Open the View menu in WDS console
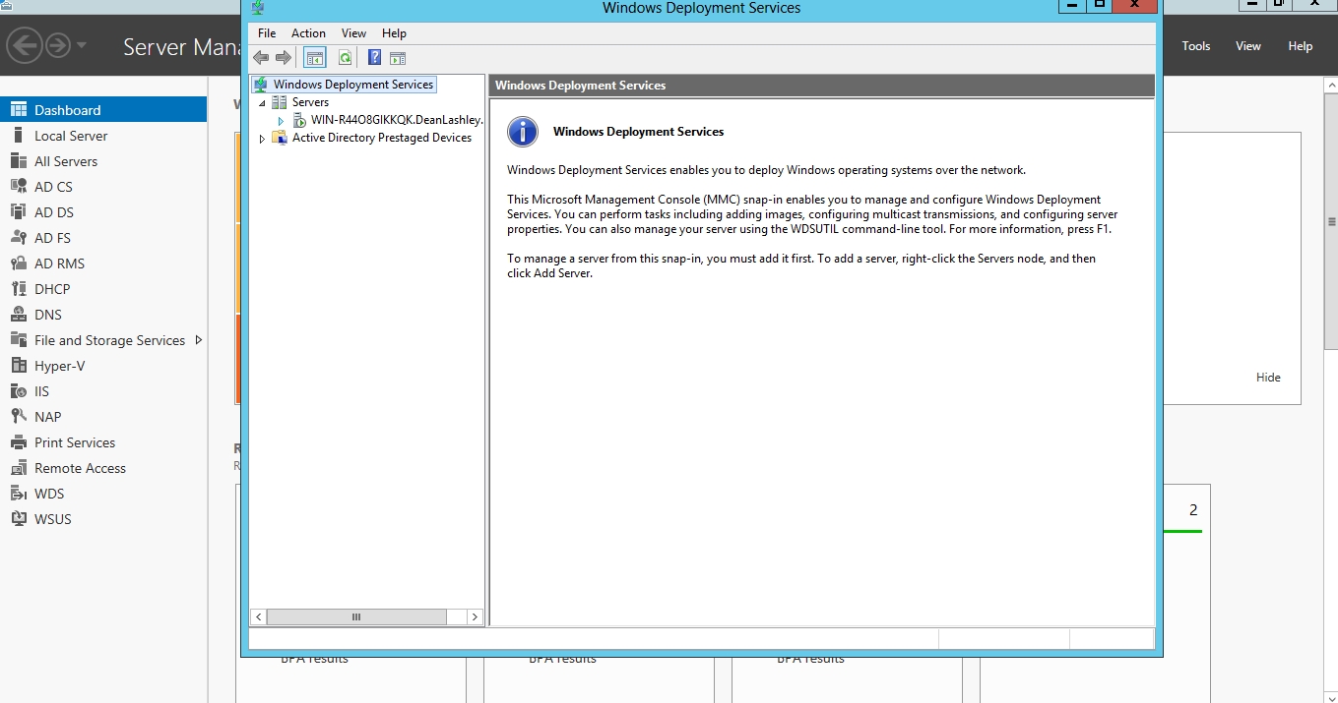Image resolution: width=1338 pixels, height=703 pixels. (353, 33)
